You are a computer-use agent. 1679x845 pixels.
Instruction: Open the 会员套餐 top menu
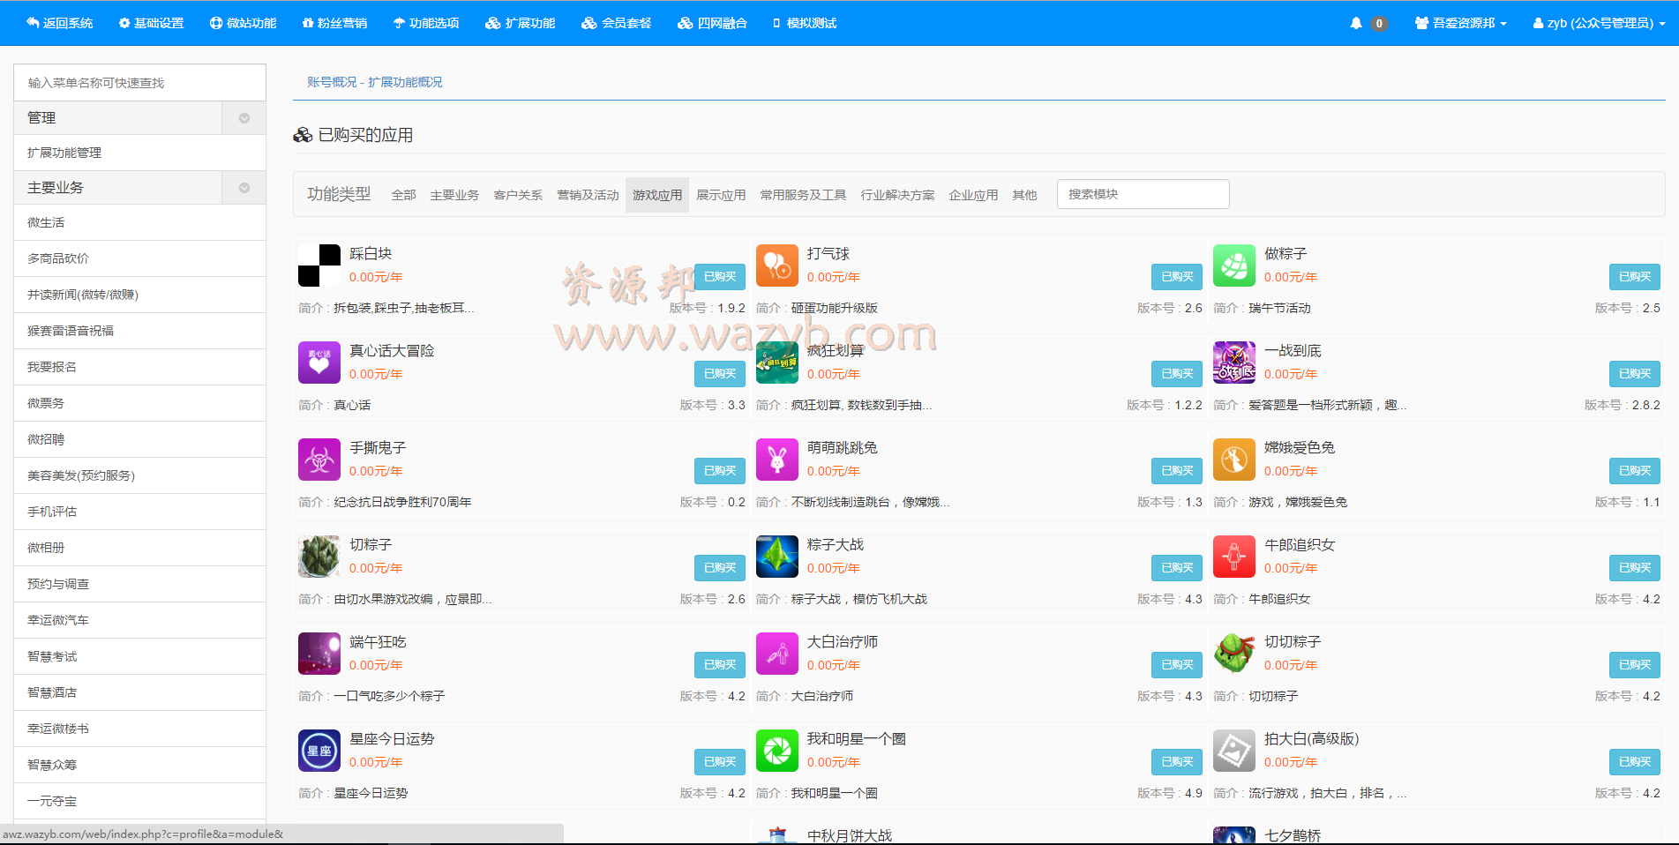pos(616,23)
